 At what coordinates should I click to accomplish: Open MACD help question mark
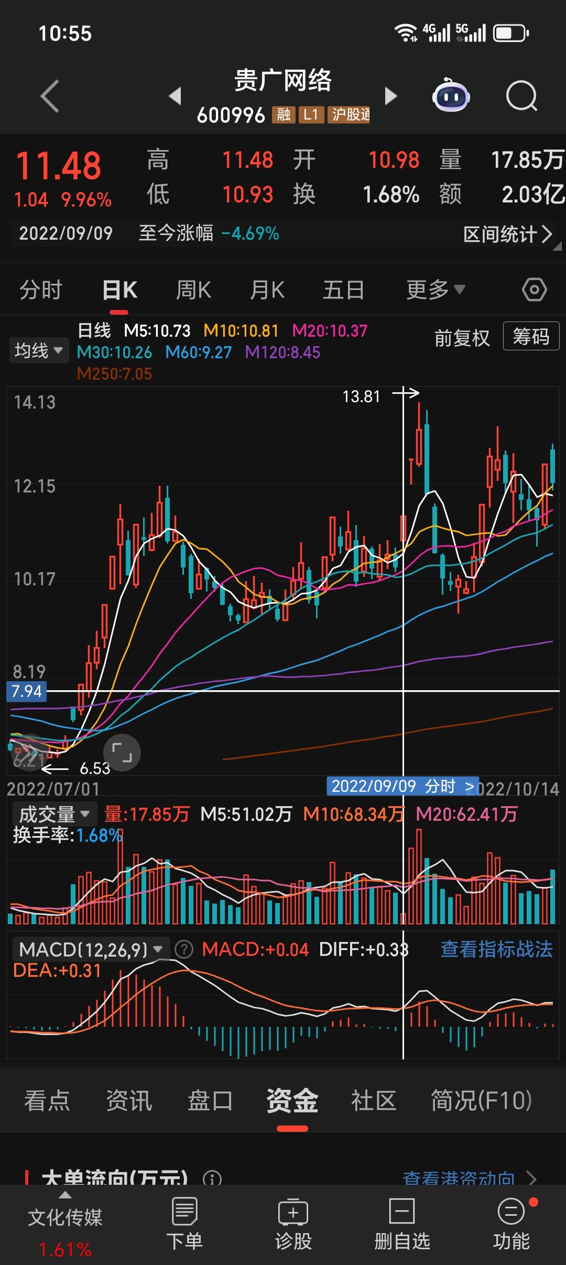(184, 949)
